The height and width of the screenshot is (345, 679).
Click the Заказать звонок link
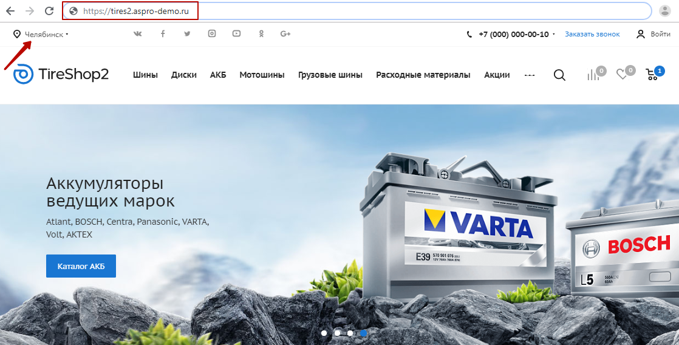click(592, 34)
